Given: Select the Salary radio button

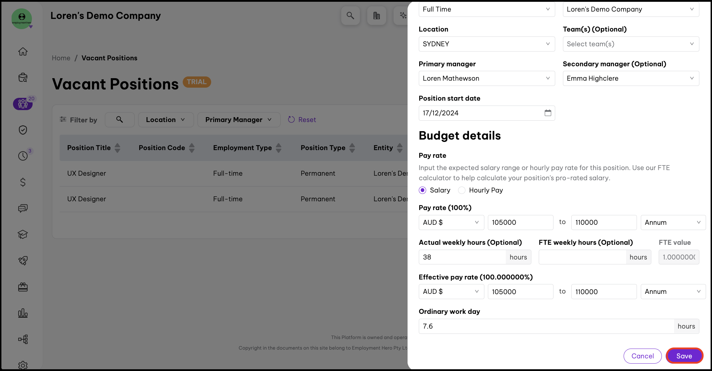Looking at the screenshot, I should point(423,190).
